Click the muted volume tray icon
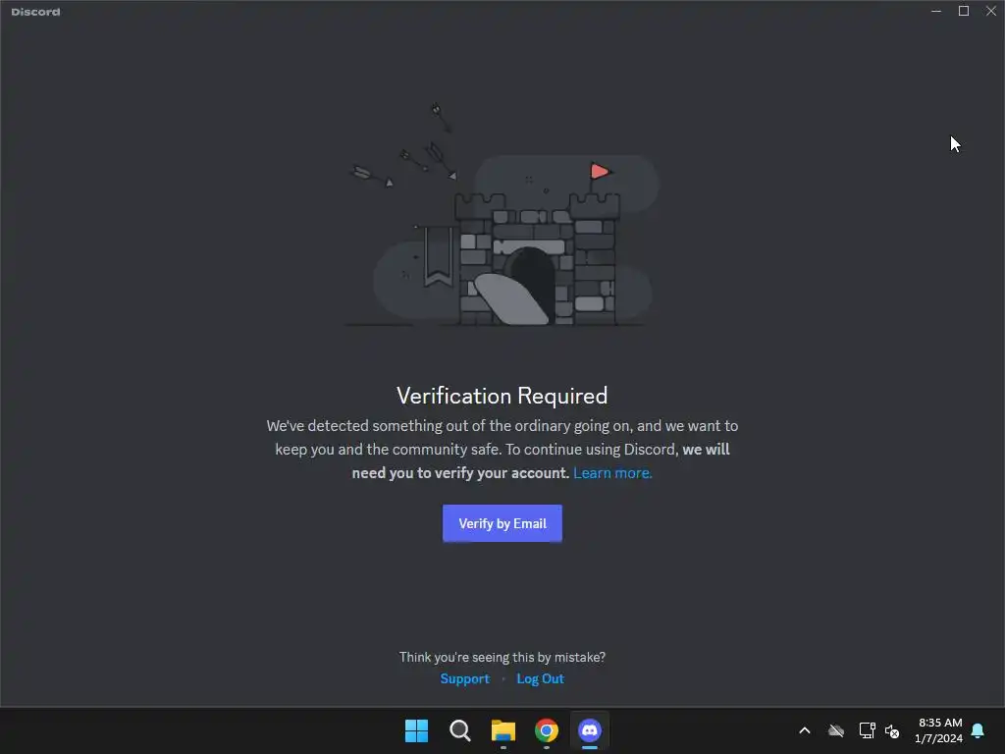Image resolution: width=1005 pixels, height=754 pixels. [x=892, y=730]
